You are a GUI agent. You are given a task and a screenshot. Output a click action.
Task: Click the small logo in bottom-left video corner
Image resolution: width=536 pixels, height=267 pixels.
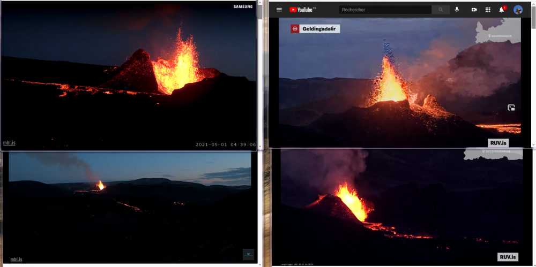click(x=248, y=254)
